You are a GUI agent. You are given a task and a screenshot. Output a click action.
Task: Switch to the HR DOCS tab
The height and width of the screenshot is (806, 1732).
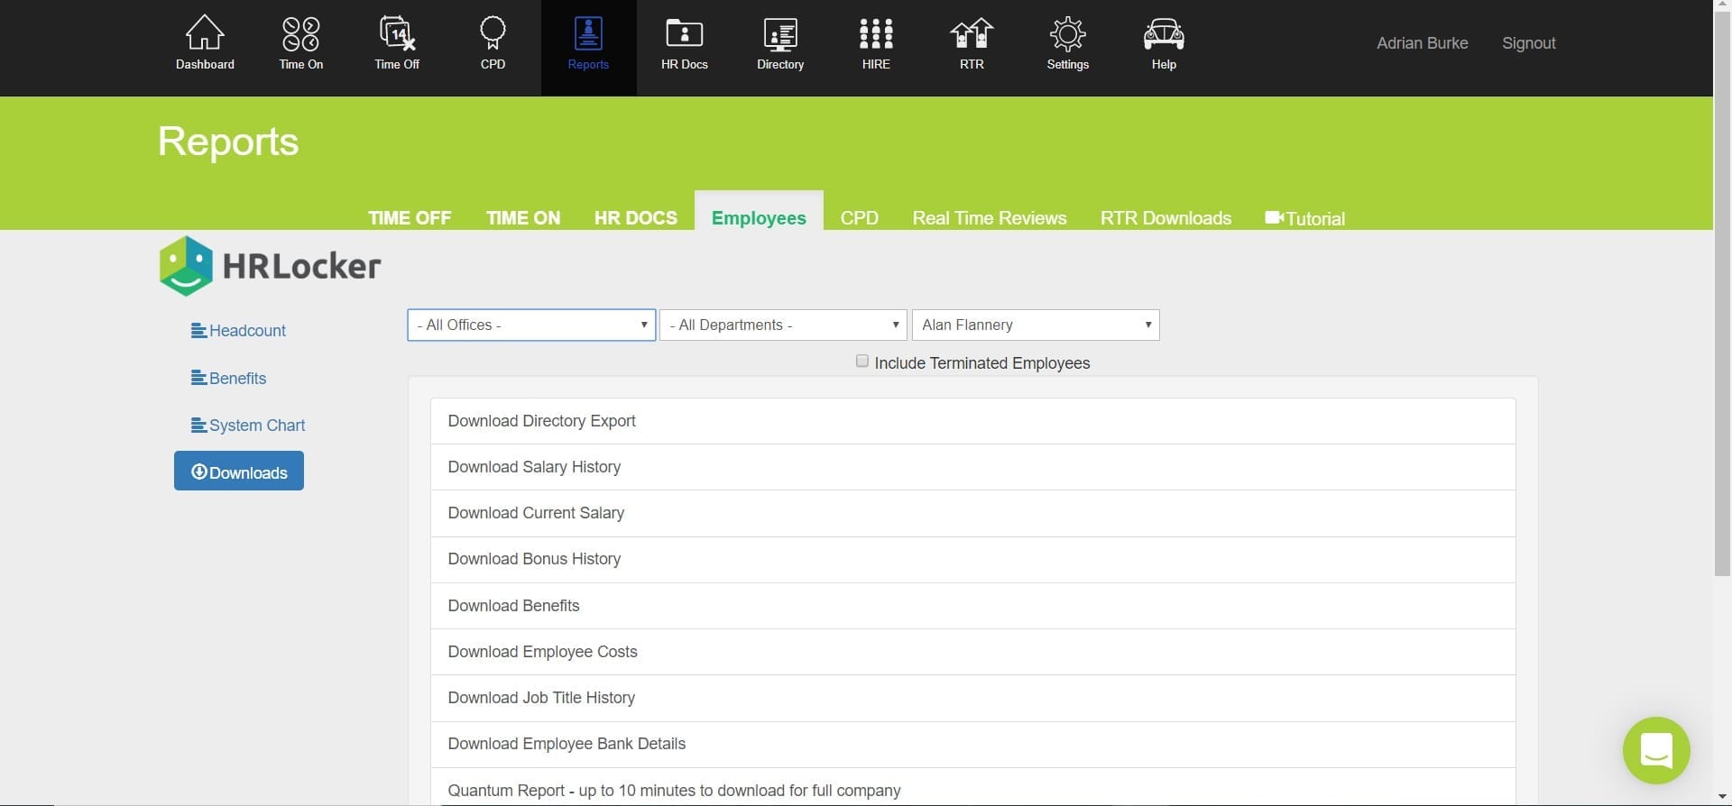click(635, 217)
